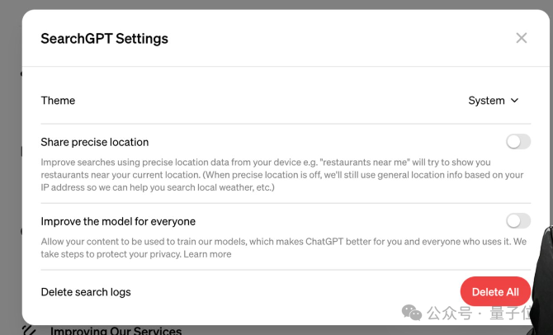This screenshot has height=335, width=553.
Task: Close the SearchGPT Settings dialog
Action: click(x=522, y=38)
